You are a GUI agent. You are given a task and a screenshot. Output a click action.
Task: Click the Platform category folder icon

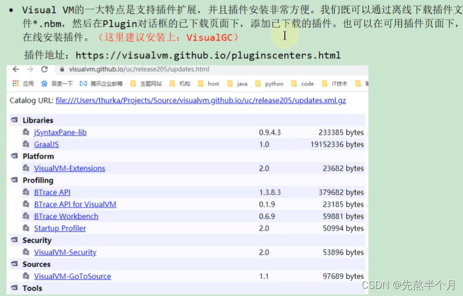(x=14, y=156)
